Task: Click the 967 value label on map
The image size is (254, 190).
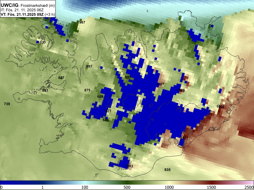Action: [x=82, y=22]
